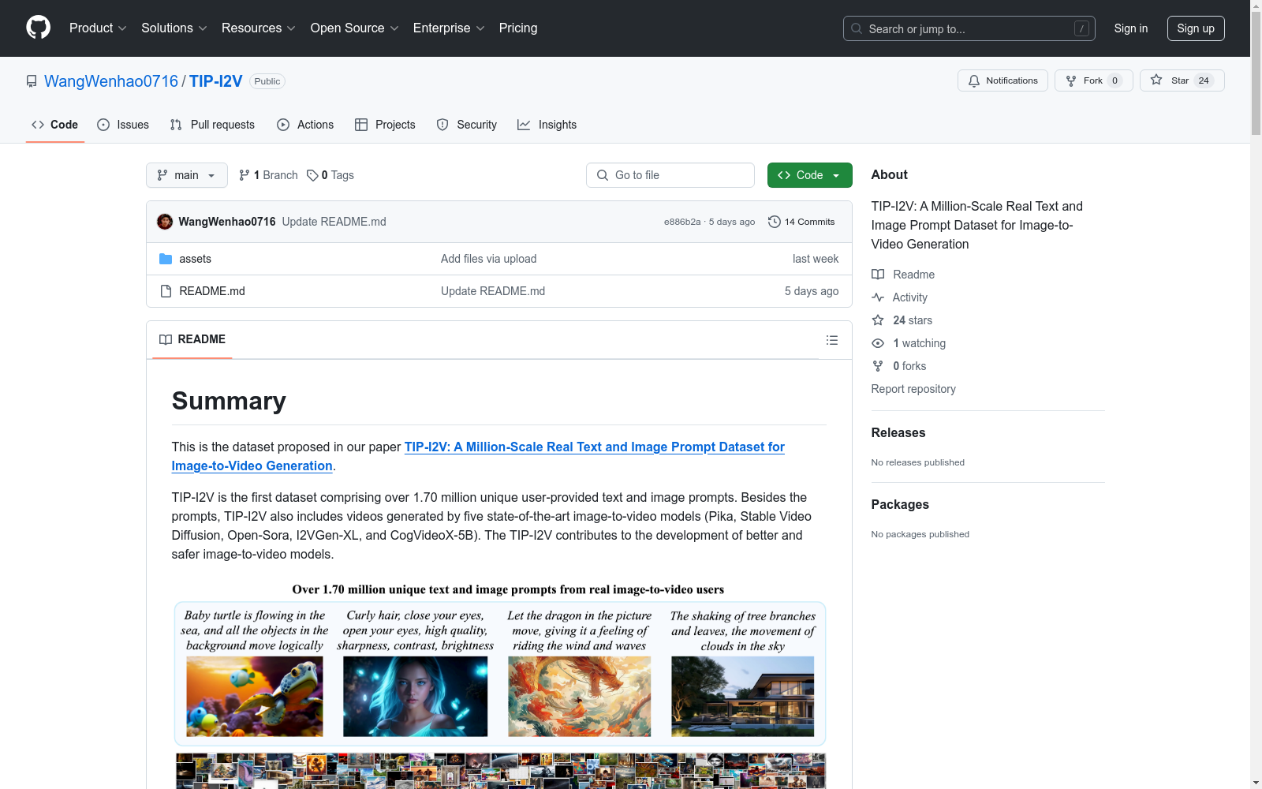Click Sign in
This screenshot has height=789, width=1262.
(1130, 28)
